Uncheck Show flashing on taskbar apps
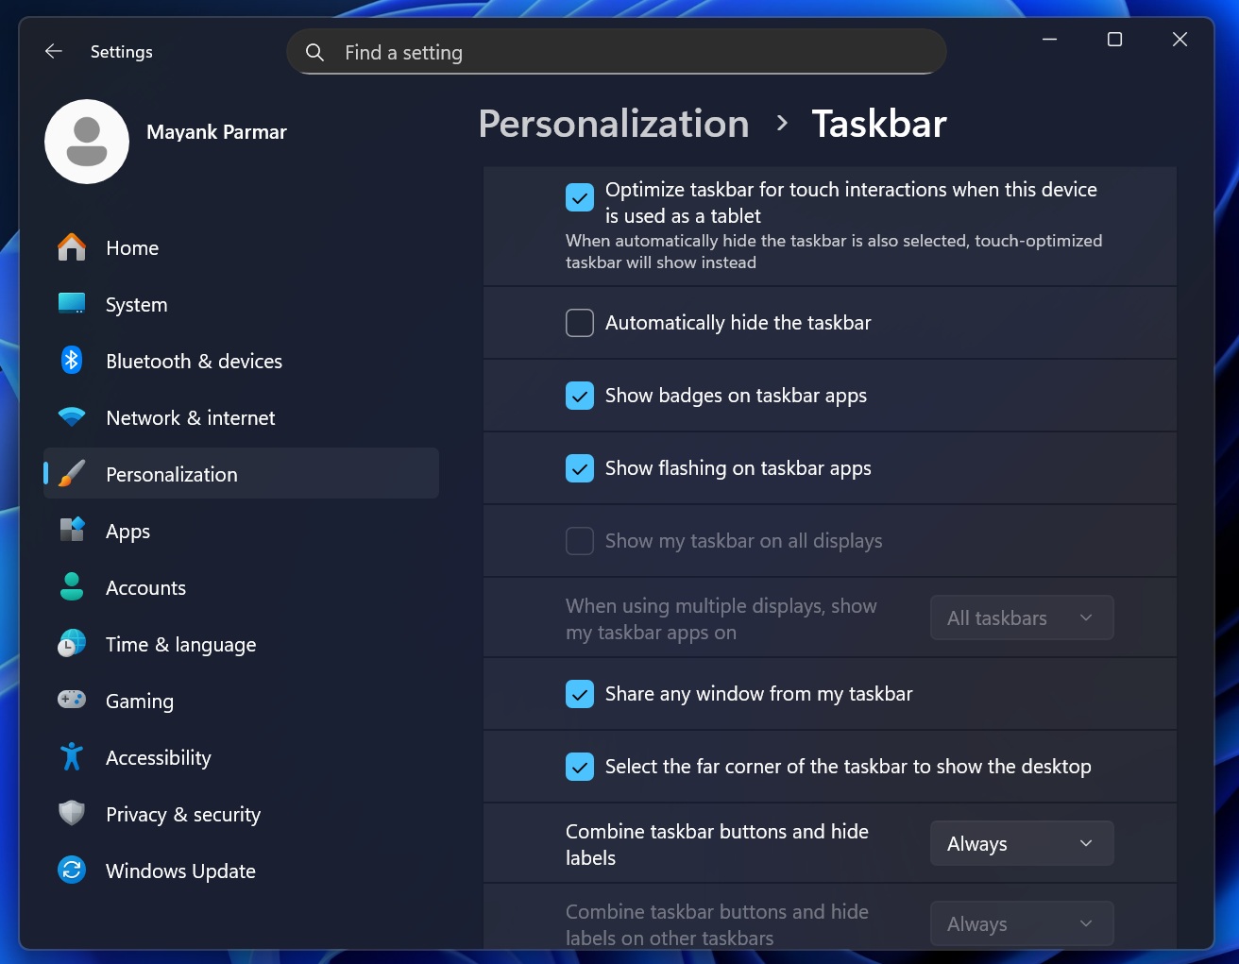 pyautogui.click(x=579, y=468)
